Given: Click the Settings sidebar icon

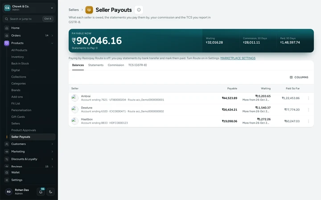Looking at the screenshot, I should (x=7, y=180).
